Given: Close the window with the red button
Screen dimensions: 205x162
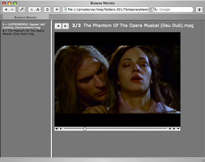Looking at the screenshot, I should click(4, 3).
